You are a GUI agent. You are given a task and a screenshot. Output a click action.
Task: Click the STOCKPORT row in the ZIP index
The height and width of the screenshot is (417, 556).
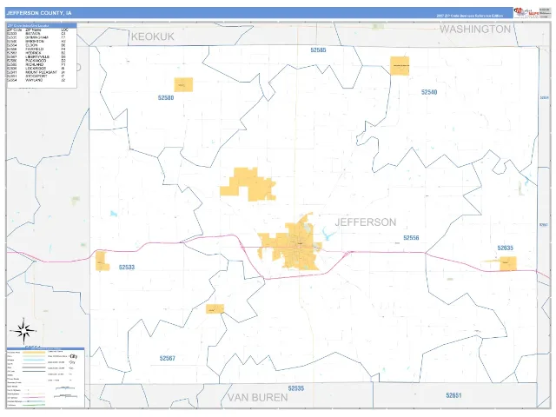point(36,76)
